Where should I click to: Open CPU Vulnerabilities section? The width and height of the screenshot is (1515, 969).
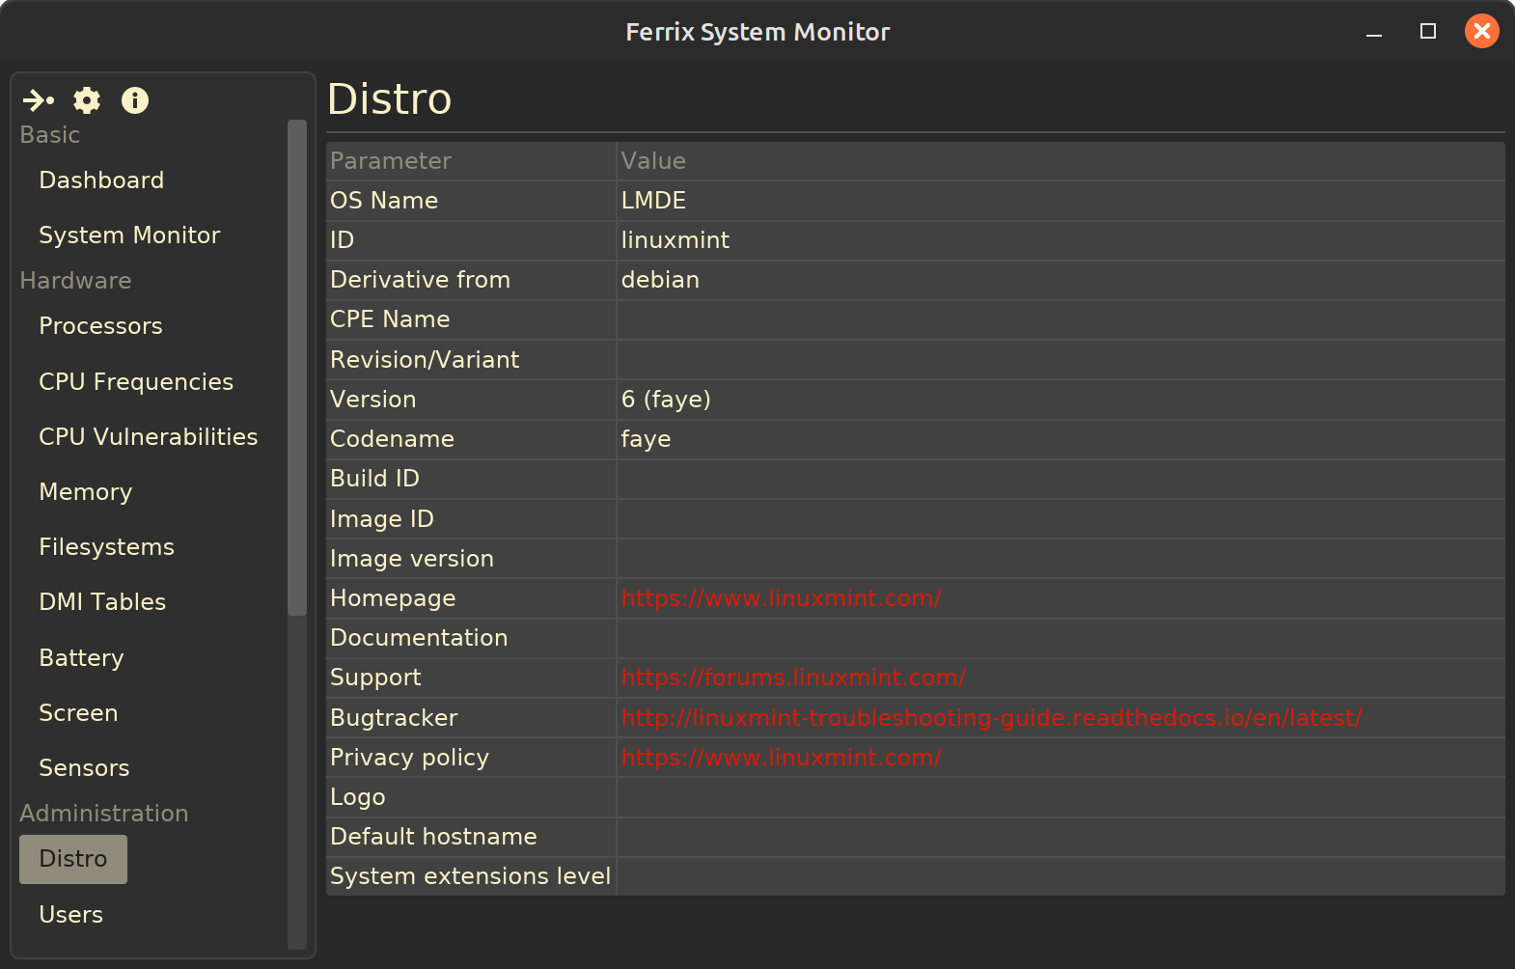point(148,437)
